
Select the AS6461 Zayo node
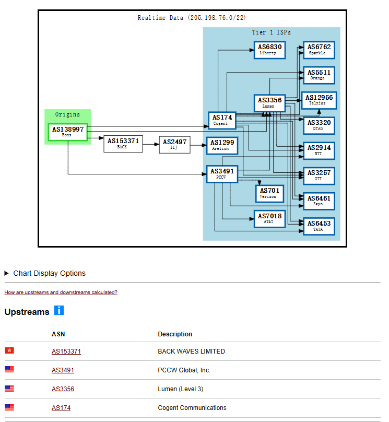tap(319, 201)
